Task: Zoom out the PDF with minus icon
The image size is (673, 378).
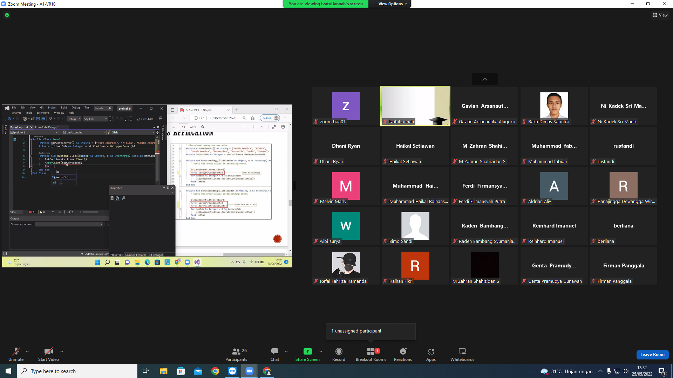Action: 244,127
